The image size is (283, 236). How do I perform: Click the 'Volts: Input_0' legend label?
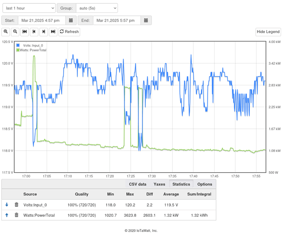pyautogui.click(x=33, y=45)
